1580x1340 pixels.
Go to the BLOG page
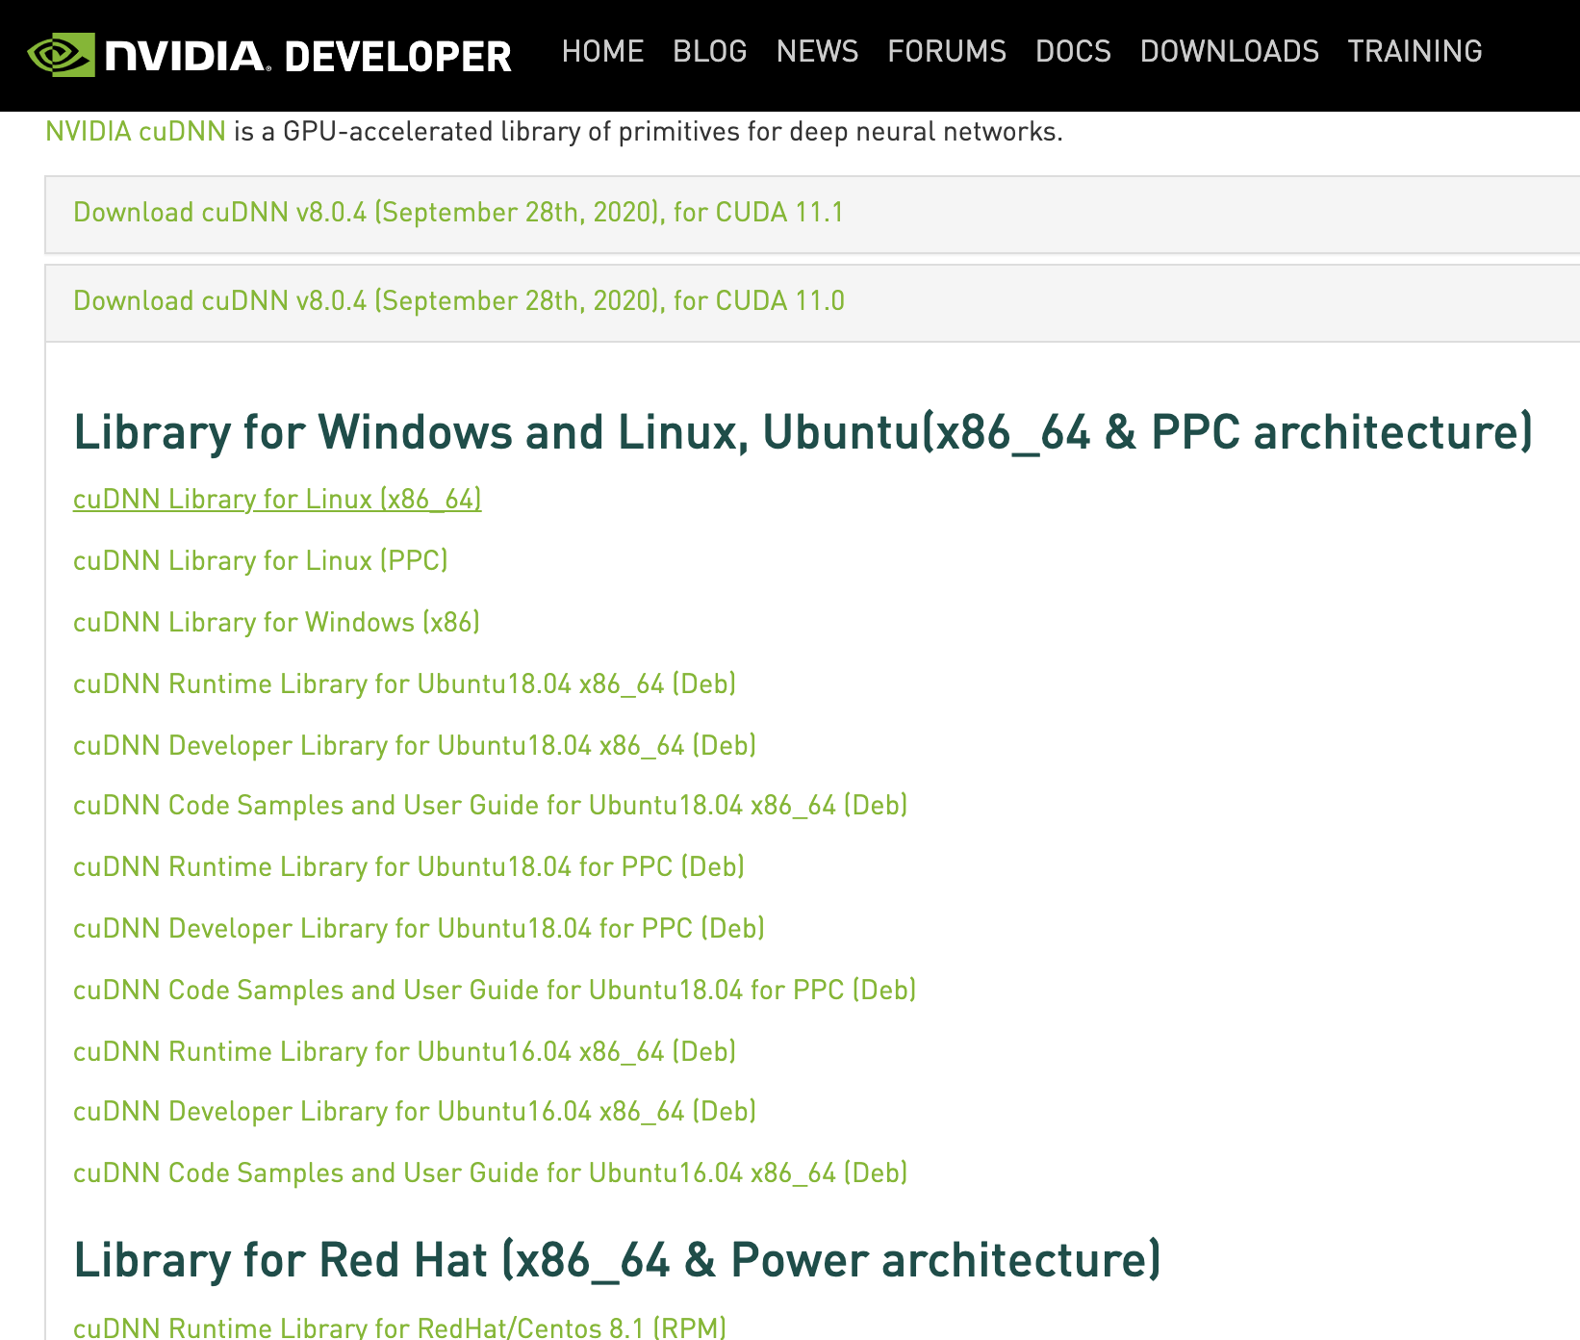tap(710, 51)
